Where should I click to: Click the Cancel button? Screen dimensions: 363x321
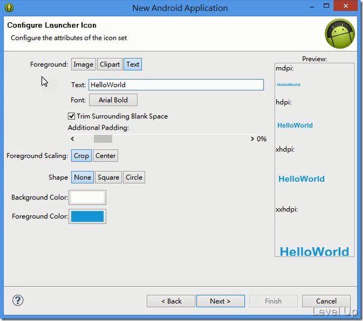click(326, 301)
